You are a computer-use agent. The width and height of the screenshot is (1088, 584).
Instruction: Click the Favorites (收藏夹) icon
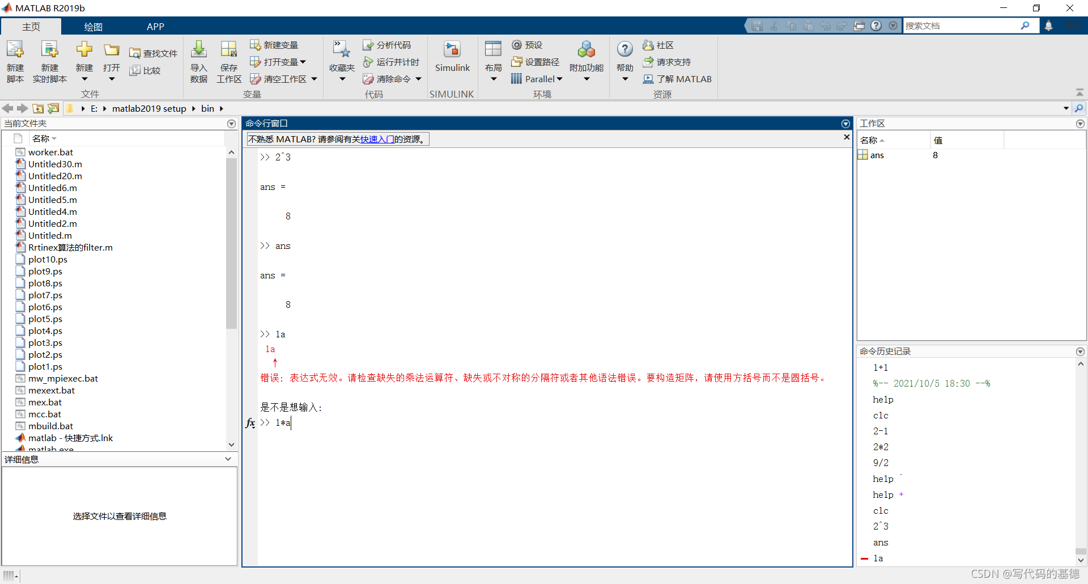342,50
